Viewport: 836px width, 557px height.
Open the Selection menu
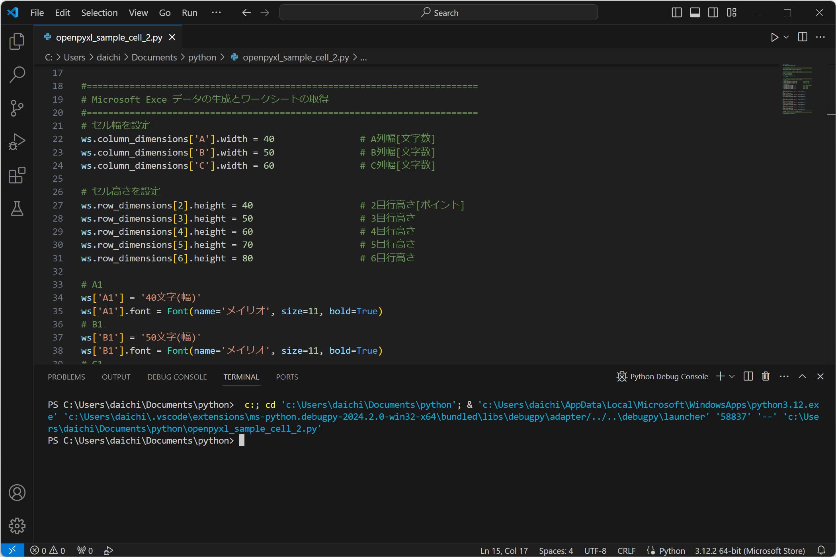[x=99, y=13]
